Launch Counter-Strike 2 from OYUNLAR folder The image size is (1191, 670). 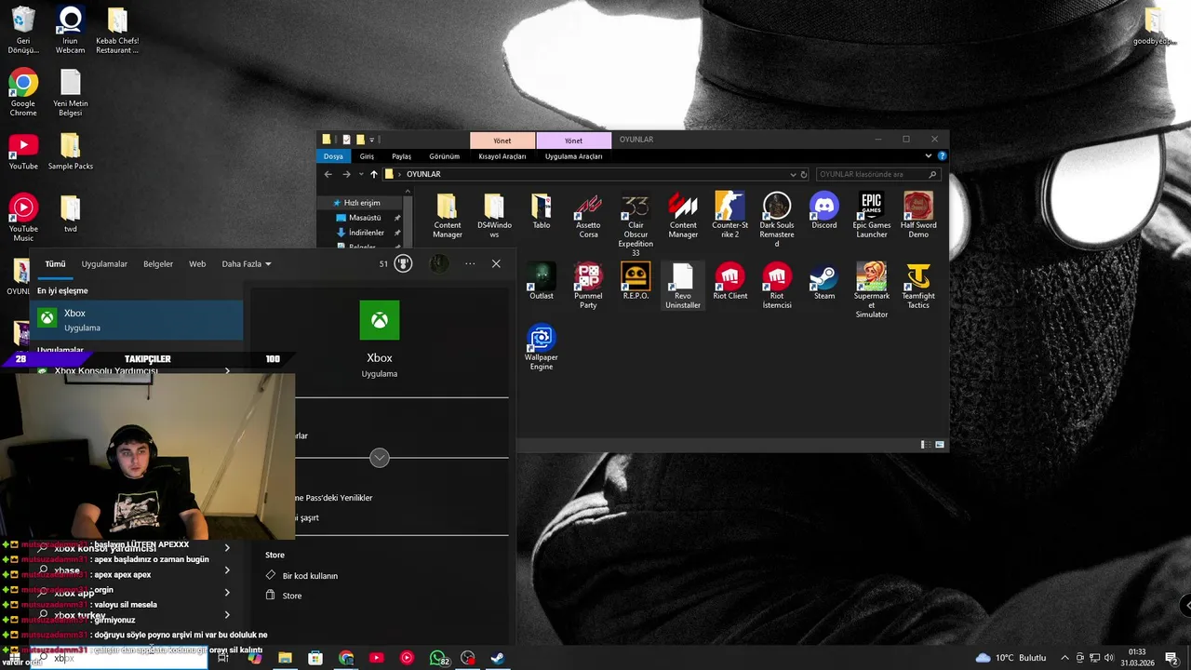pos(729,217)
